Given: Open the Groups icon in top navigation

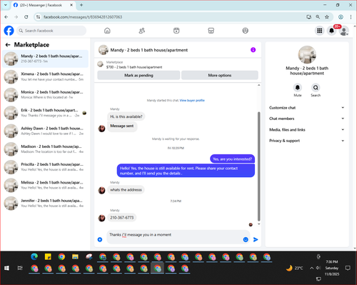Looking at the screenshot, I should 245,31.
